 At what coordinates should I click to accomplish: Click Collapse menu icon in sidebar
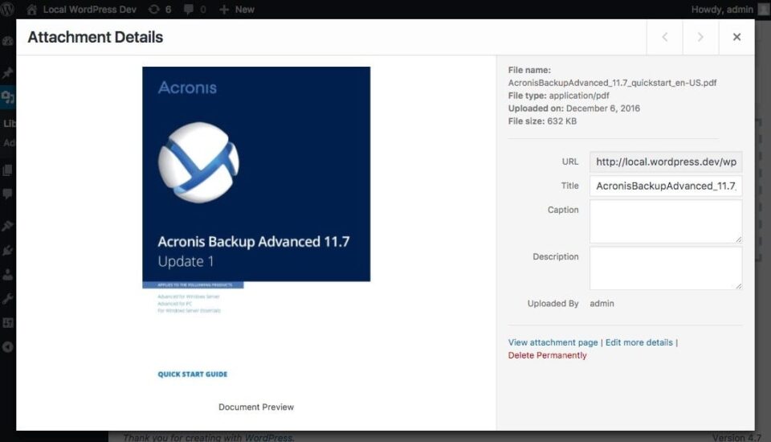tap(7, 347)
